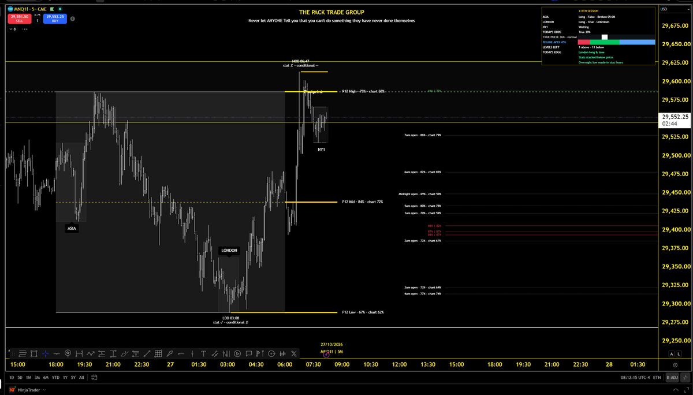
Task: Select the vertical line tool
Action: point(192,353)
